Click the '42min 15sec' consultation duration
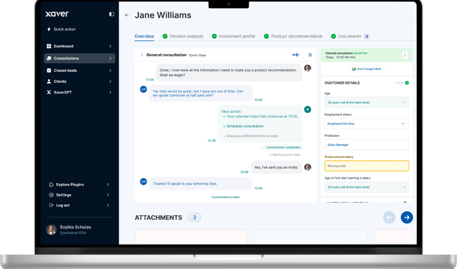The width and height of the screenshot is (457, 269). click(x=197, y=55)
